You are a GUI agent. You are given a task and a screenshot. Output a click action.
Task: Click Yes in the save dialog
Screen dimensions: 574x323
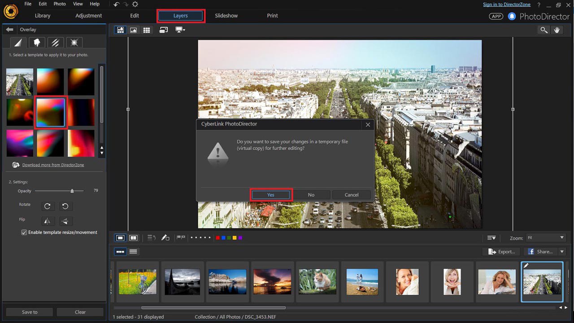(271, 195)
